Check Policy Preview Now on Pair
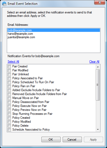Viewport: 107px width, 148px height. 9,110
